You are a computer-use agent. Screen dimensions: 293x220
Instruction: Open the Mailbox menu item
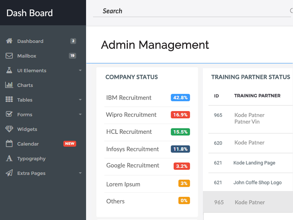tap(27, 56)
